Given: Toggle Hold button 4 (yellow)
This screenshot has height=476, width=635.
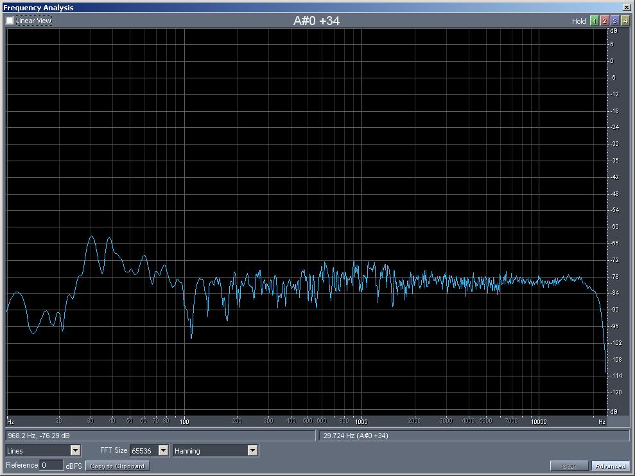Looking at the screenshot, I should click(x=625, y=21).
